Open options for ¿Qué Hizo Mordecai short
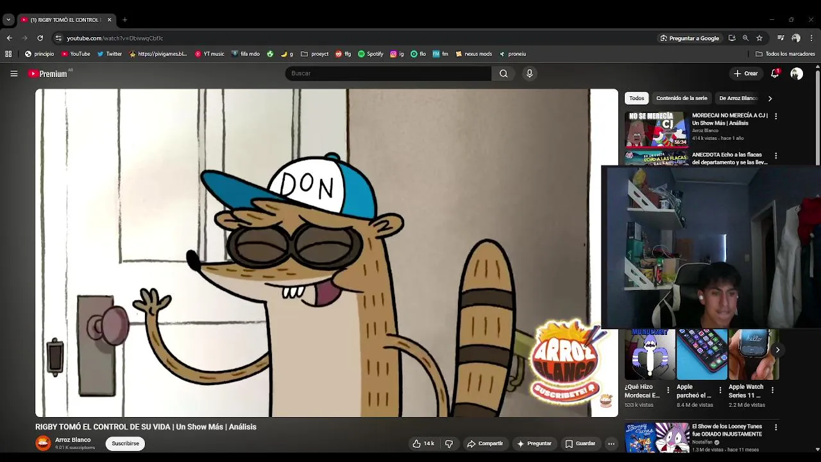 tap(668, 389)
